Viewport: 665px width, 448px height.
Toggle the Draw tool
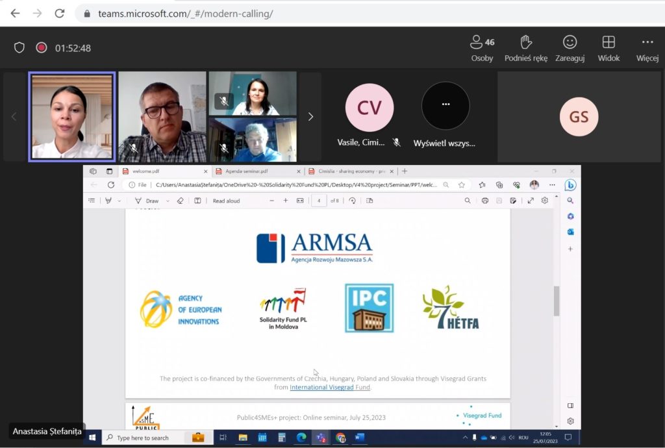point(147,201)
